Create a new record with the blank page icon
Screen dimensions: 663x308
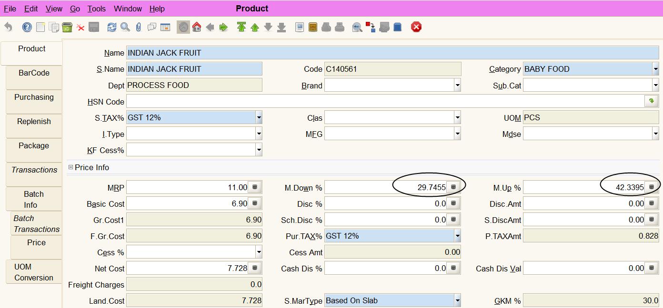tap(40, 27)
